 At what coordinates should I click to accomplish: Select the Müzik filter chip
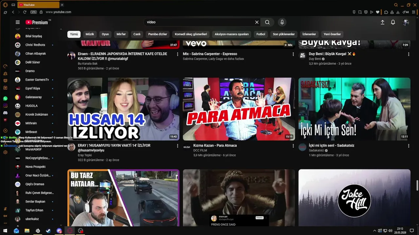90,34
